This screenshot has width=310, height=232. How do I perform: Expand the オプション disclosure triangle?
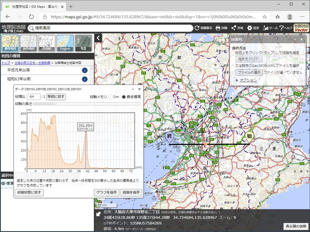click(237, 80)
